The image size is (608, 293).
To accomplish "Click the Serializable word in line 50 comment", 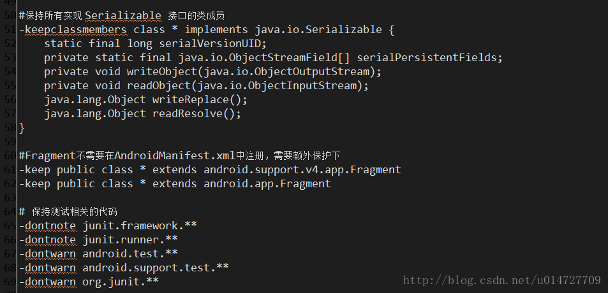I will point(123,15).
